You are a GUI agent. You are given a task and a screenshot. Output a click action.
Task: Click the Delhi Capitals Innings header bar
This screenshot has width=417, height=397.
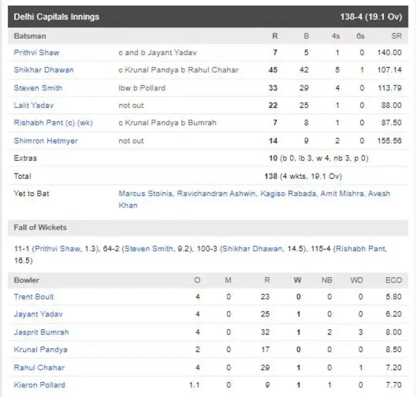tap(208, 17)
